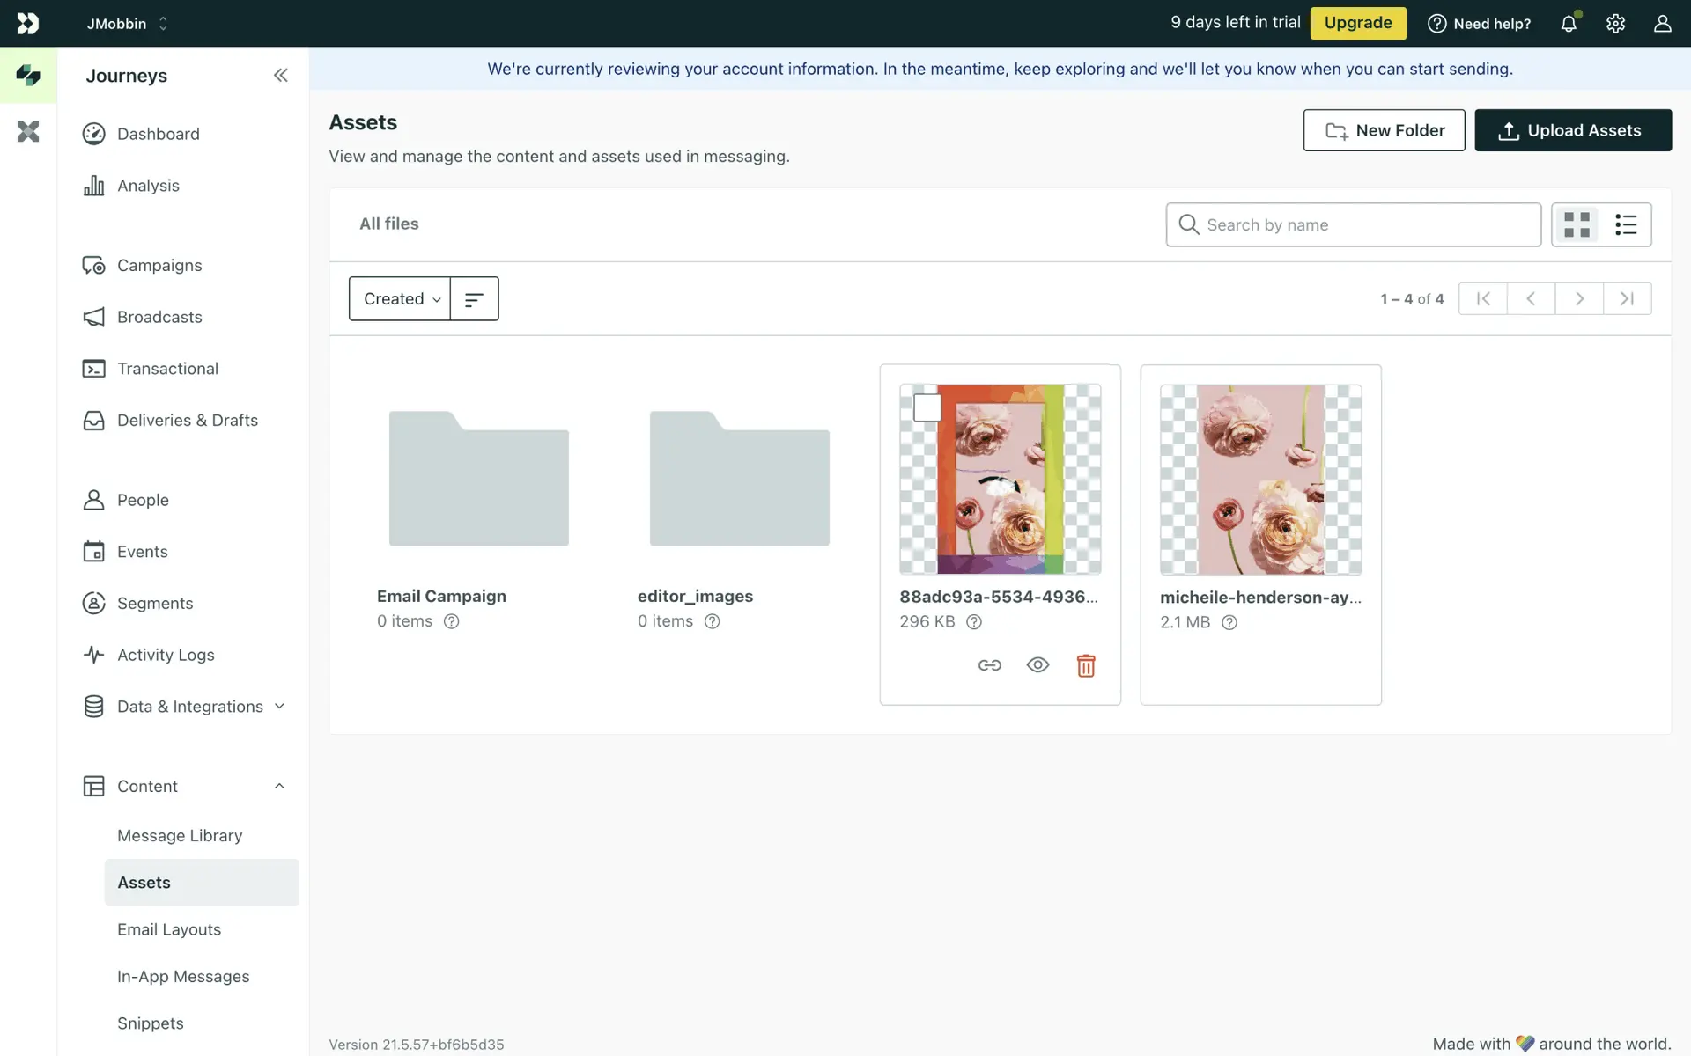Screen dimensions: 1691x1056
Task: Open the JMobbin workspace switcher
Action: pyautogui.click(x=128, y=24)
